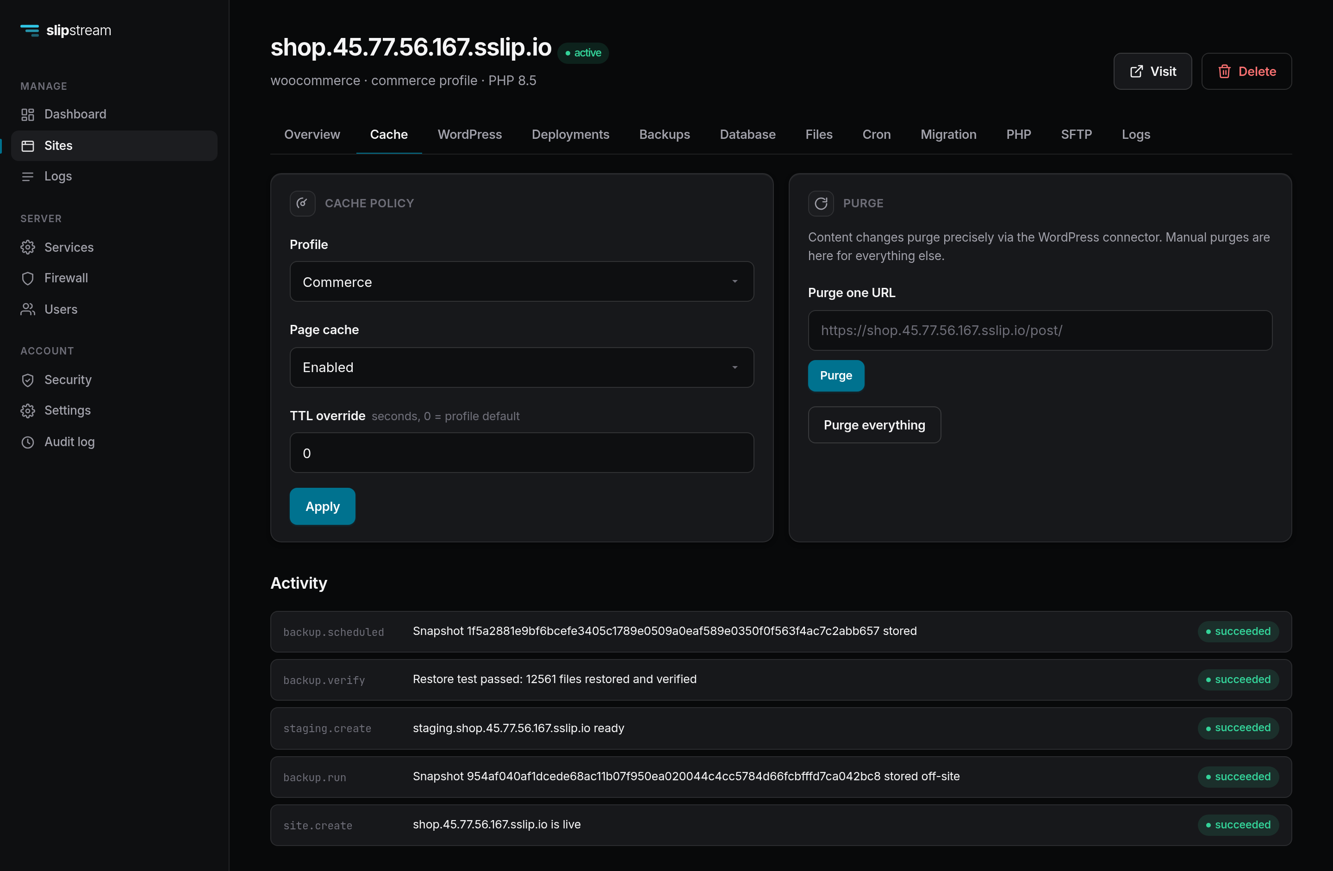Open Sites in the sidebar

(x=114, y=146)
